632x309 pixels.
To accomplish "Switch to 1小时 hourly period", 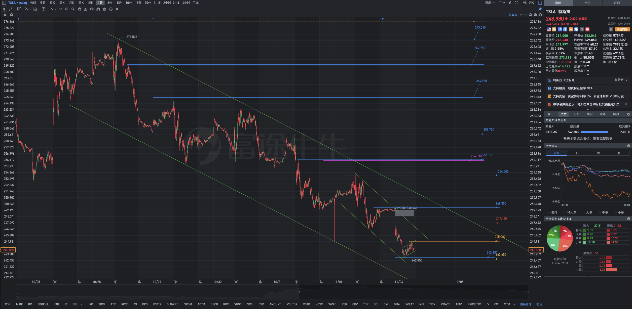I will point(158,3).
